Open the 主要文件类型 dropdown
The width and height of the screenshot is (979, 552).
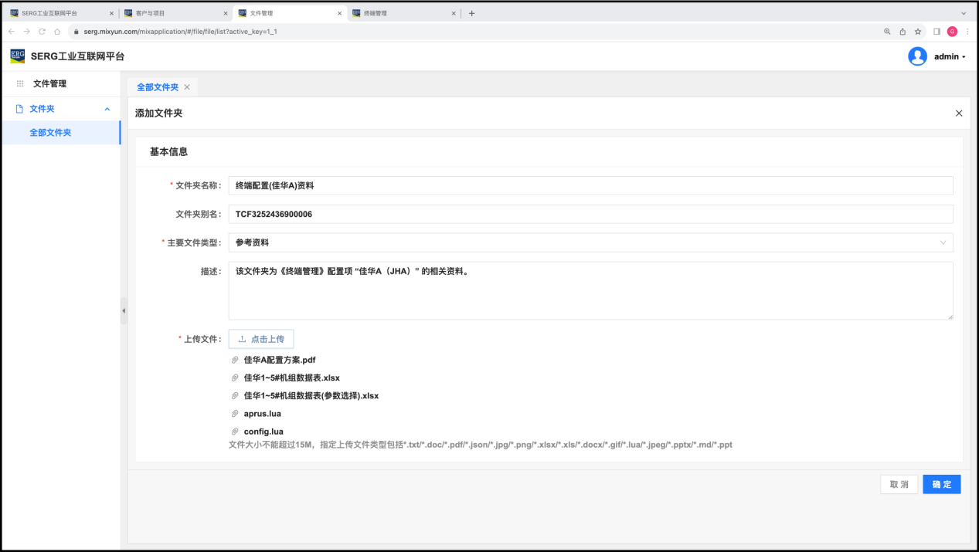[x=590, y=242]
